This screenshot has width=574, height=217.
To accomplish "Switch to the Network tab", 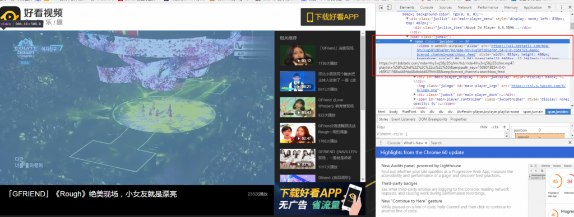I will (465, 7).
